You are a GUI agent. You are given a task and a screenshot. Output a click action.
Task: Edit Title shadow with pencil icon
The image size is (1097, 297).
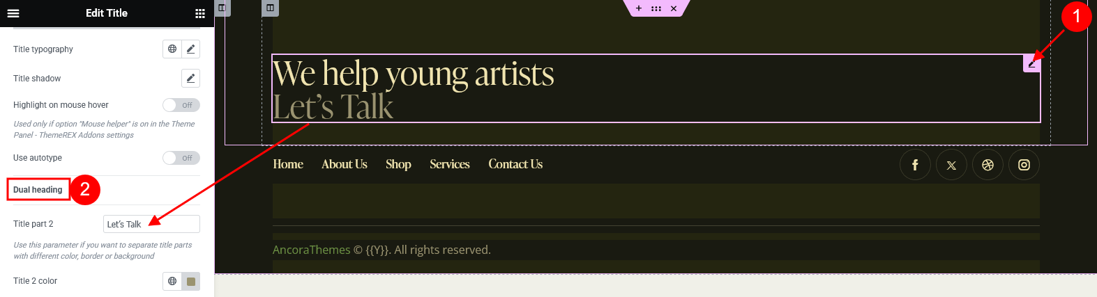coord(190,79)
